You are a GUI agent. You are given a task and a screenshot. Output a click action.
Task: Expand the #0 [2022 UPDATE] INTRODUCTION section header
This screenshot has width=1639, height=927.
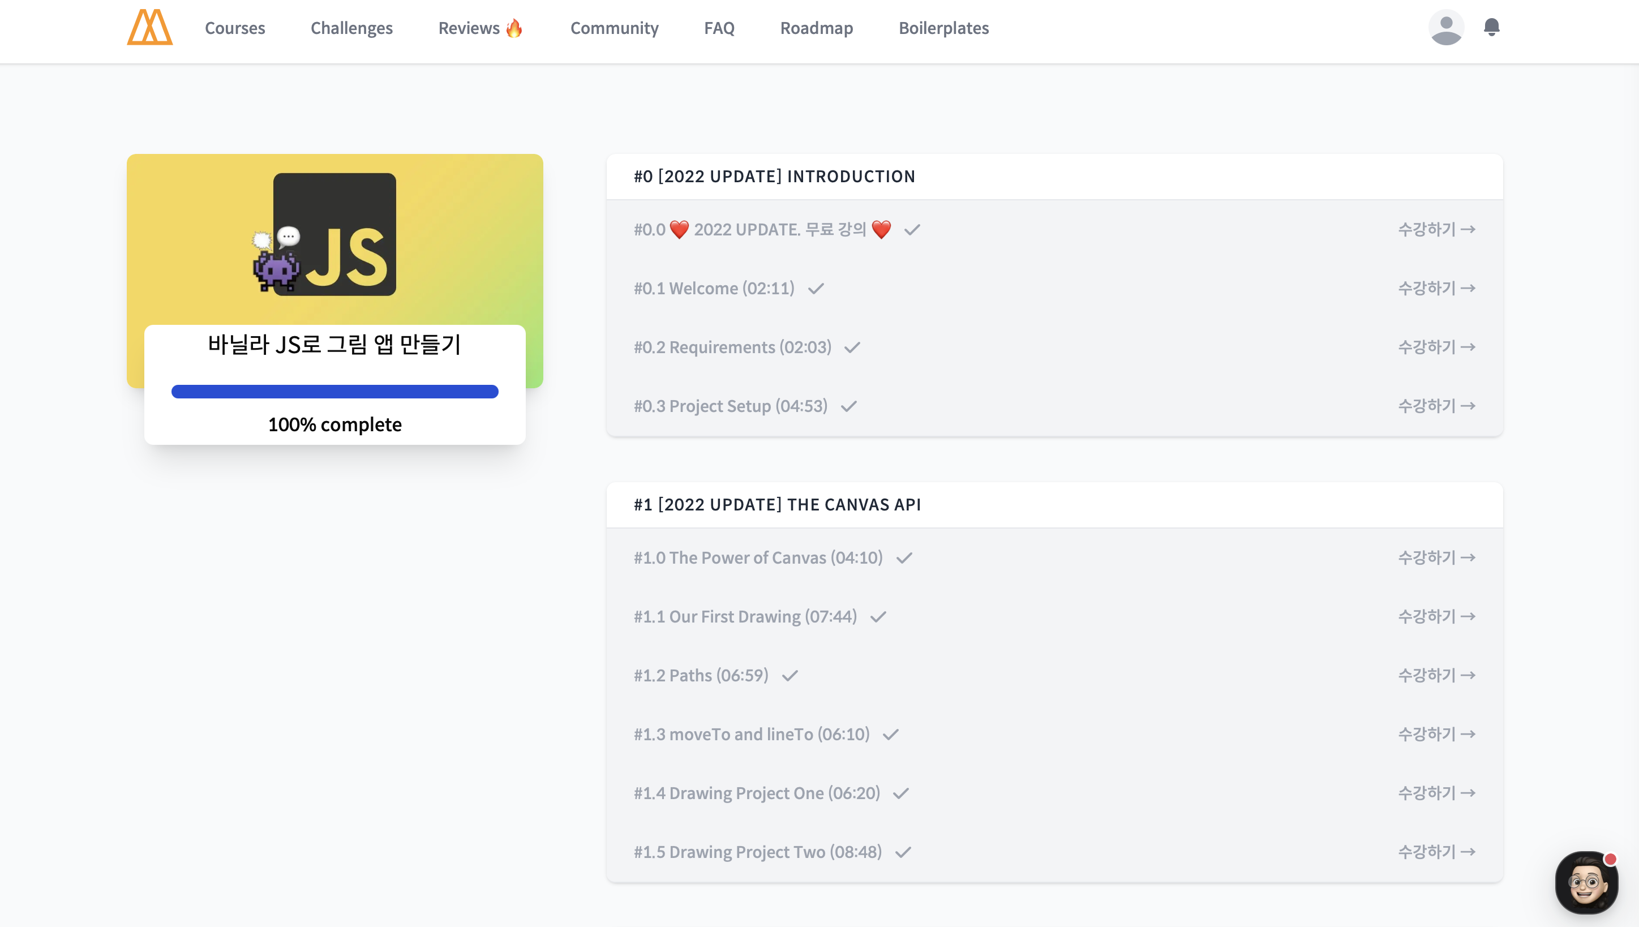point(775,177)
